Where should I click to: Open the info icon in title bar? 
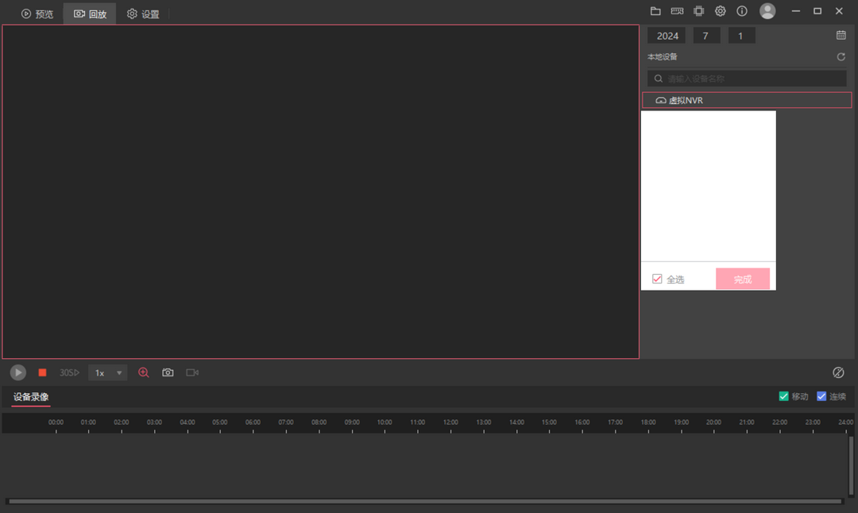click(742, 11)
